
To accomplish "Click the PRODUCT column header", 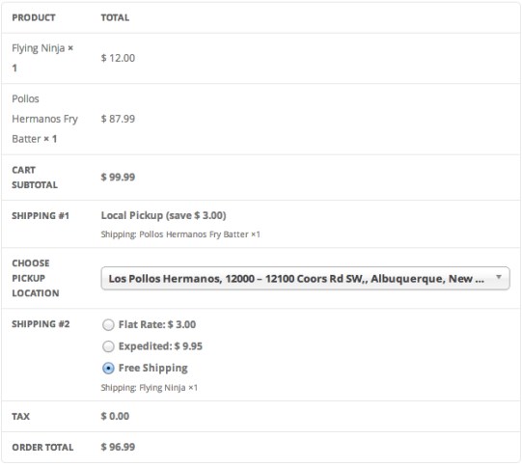I will click(x=34, y=17).
